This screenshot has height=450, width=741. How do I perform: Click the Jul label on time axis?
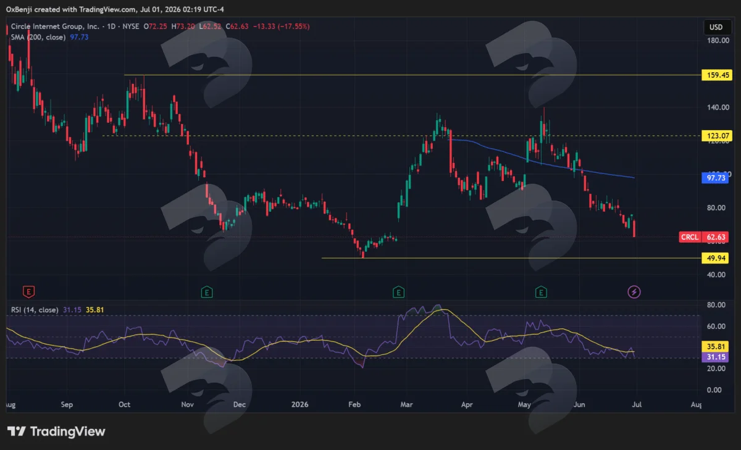637,405
